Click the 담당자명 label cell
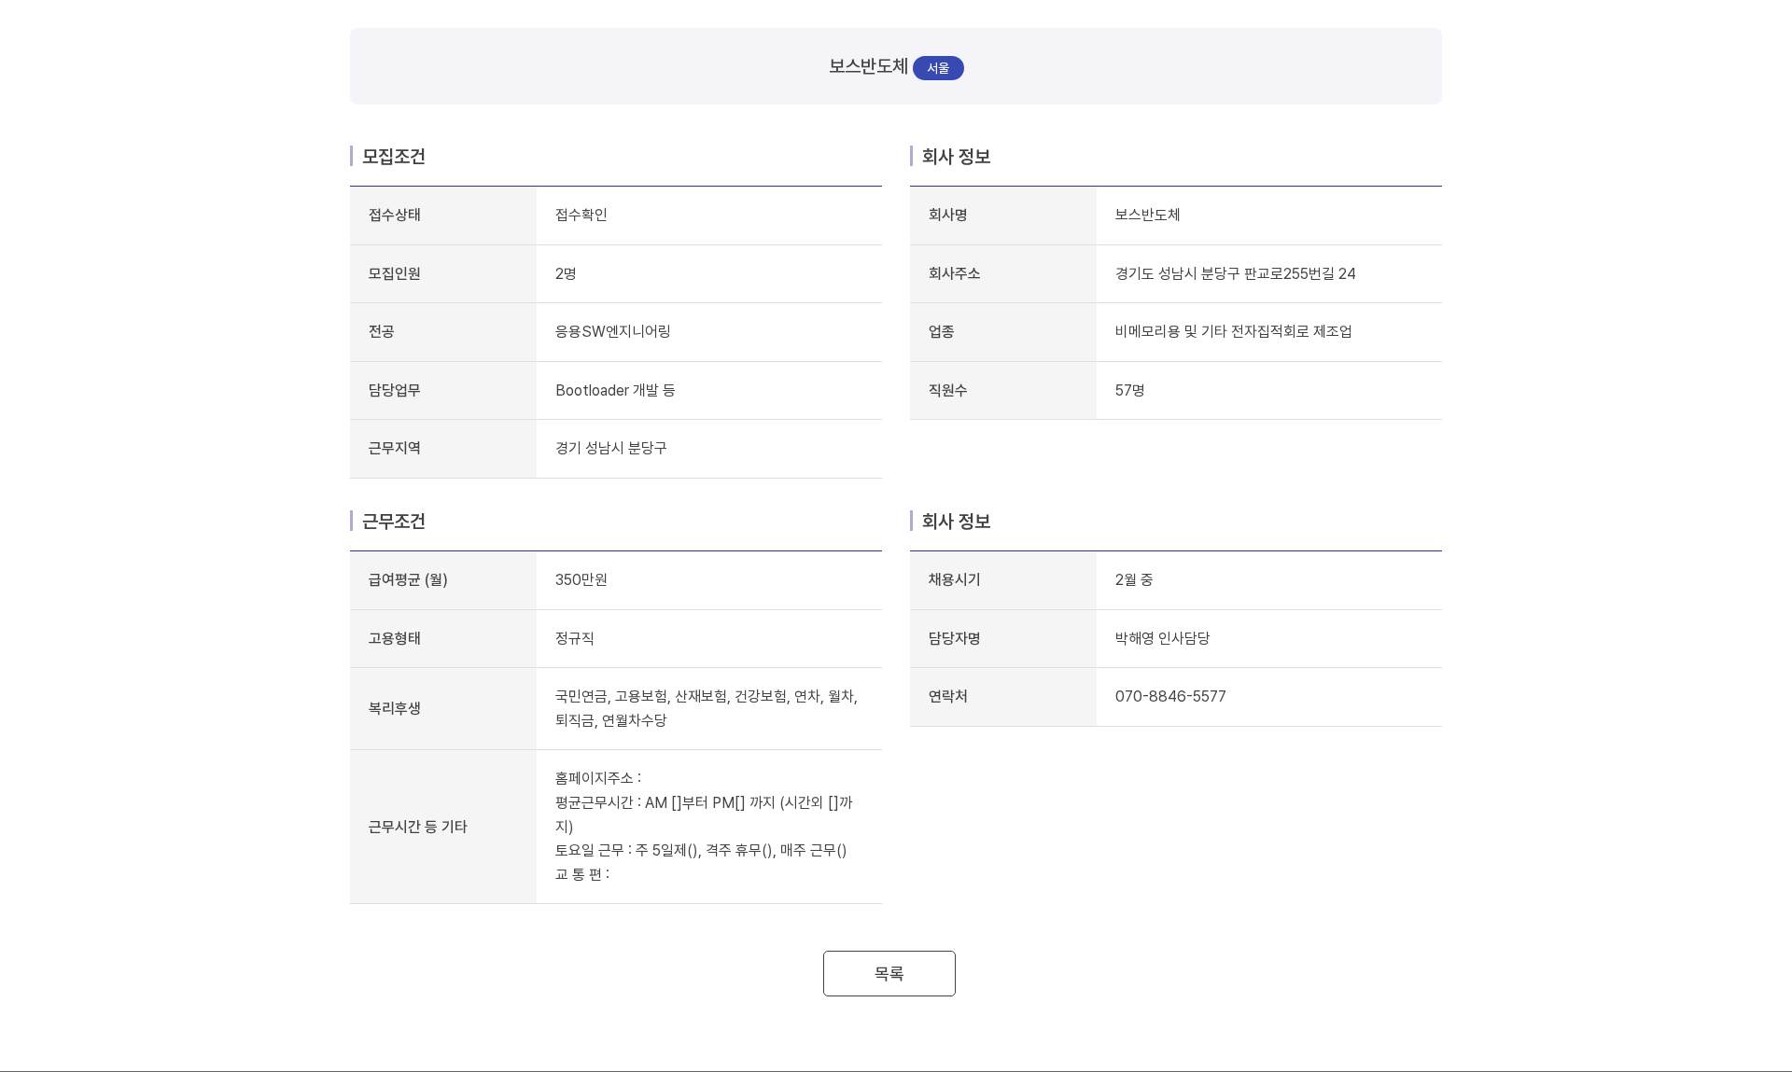Image resolution: width=1792 pixels, height=1072 pixels. (1003, 638)
